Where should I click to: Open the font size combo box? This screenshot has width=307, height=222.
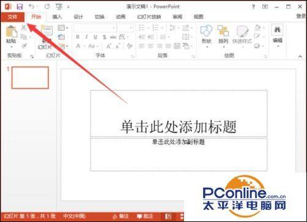[x=125, y=28]
